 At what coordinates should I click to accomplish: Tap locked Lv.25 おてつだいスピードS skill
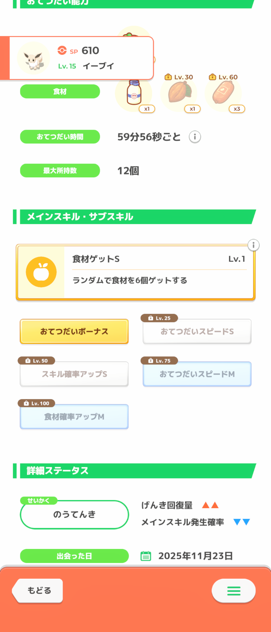tap(197, 332)
